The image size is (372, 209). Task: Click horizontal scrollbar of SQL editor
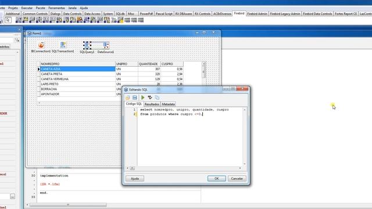(184, 168)
